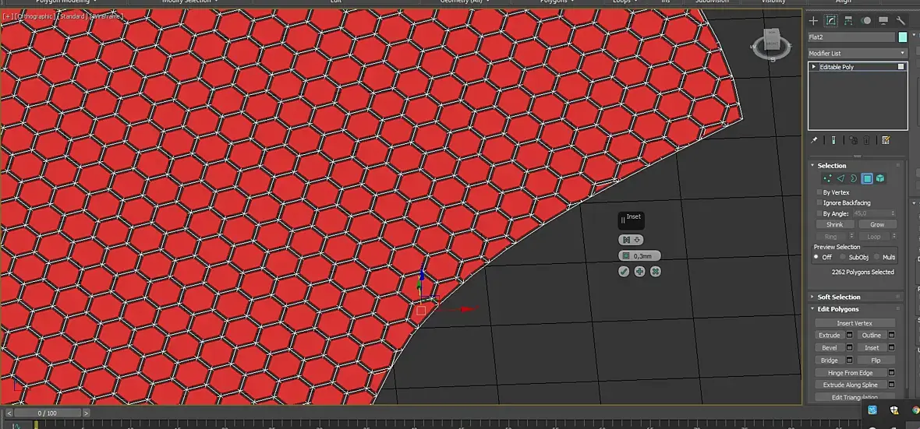Enable the By Vertex checkbox
This screenshot has height=429, width=920.
[819, 192]
